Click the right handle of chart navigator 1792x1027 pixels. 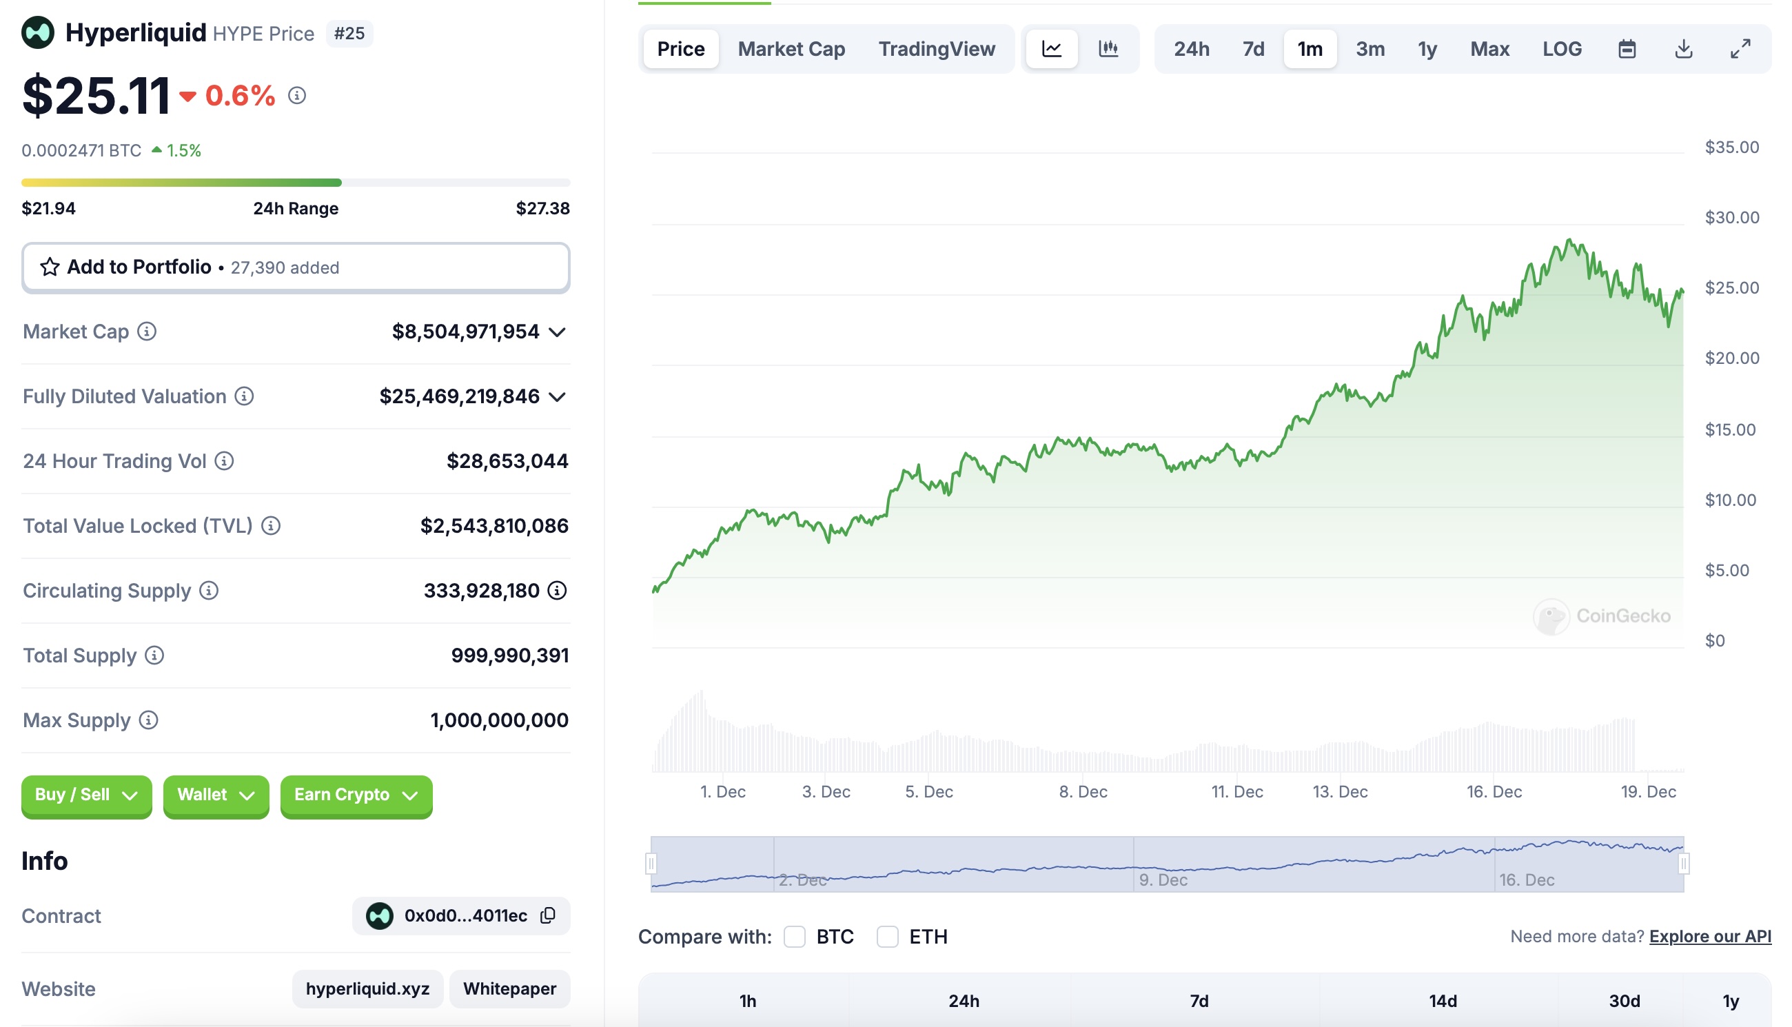(1683, 864)
